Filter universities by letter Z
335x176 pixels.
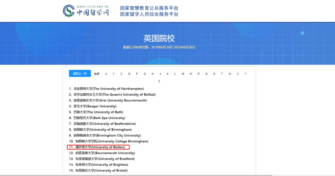point(159,81)
